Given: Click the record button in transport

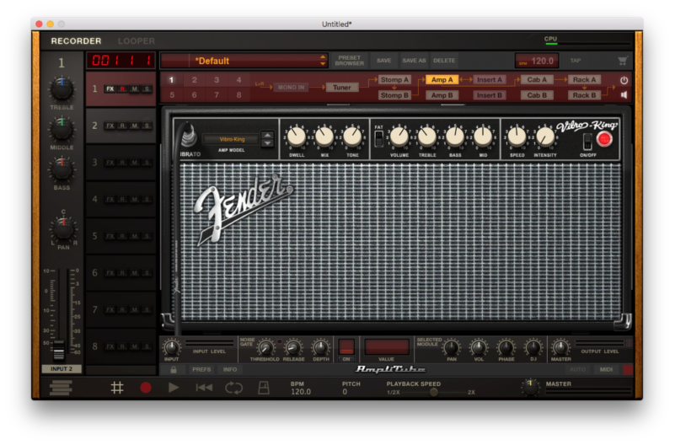Looking at the screenshot, I should 146,388.
